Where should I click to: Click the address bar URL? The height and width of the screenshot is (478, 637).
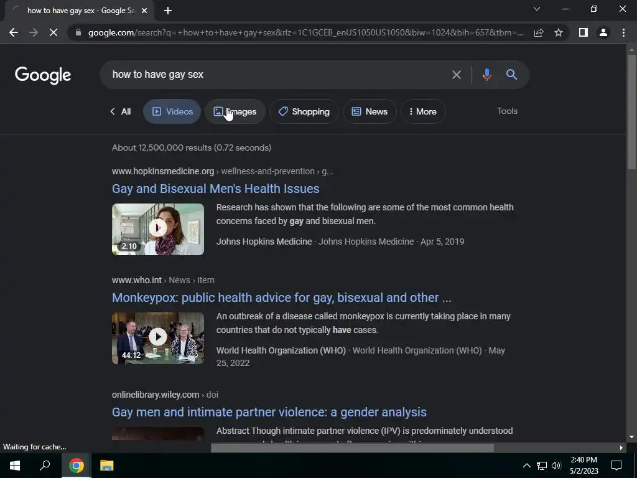pyautogui.click(x=306, y=32)
